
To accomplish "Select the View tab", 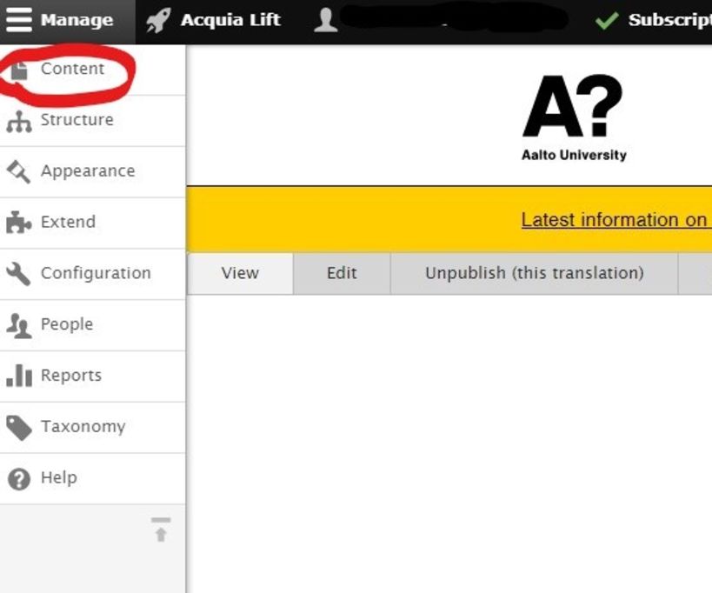I will (240, 273).
